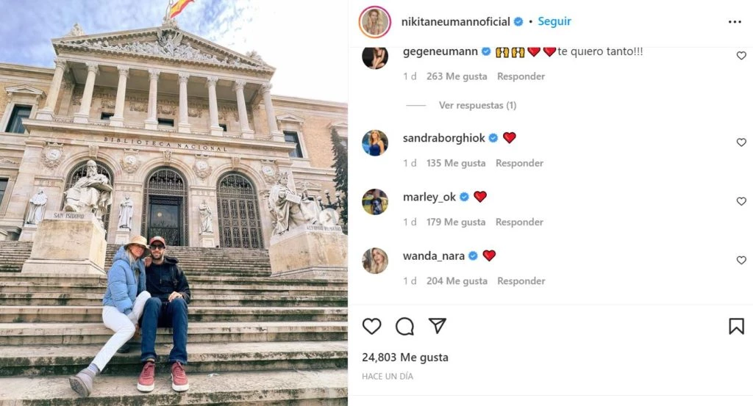
Task: Expand Ver respuestas (1) replies
Action: coord(477,106)
